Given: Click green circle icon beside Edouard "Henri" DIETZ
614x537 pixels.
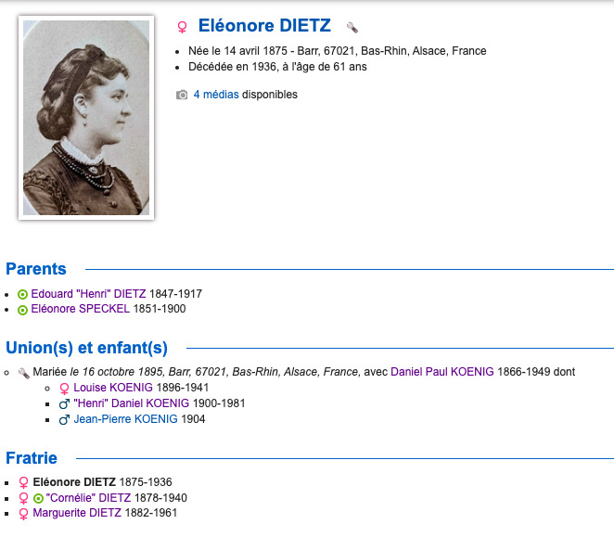Looking at the screenshot, I should click(x=23, y=295).
